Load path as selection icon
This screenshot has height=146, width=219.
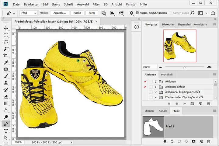[179, 141]
